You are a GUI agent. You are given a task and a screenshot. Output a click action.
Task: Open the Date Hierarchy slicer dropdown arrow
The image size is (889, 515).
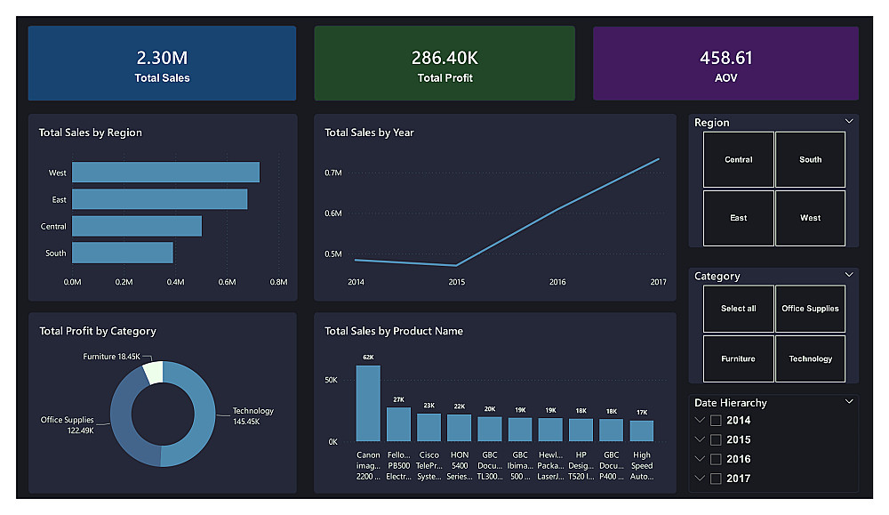tap(849, 401)
